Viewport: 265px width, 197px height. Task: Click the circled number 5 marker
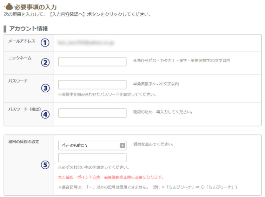tap(45, 165)
